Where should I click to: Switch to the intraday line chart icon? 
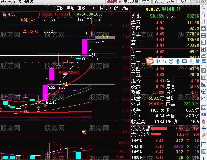[203, 43]
